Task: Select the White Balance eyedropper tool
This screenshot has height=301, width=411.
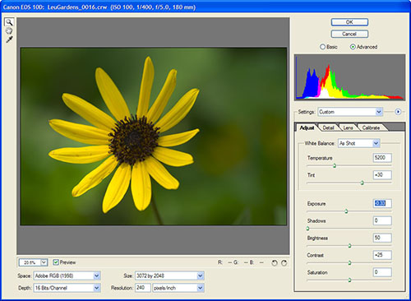Action: tap(9, 39)
